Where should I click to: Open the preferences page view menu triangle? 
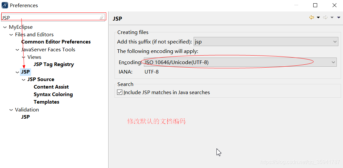pyautogui.click(x=339, y=18)
